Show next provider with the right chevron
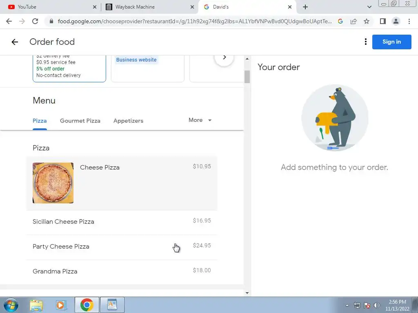The width and height of the screenshot is (418, 313). (x=224, y=57)
